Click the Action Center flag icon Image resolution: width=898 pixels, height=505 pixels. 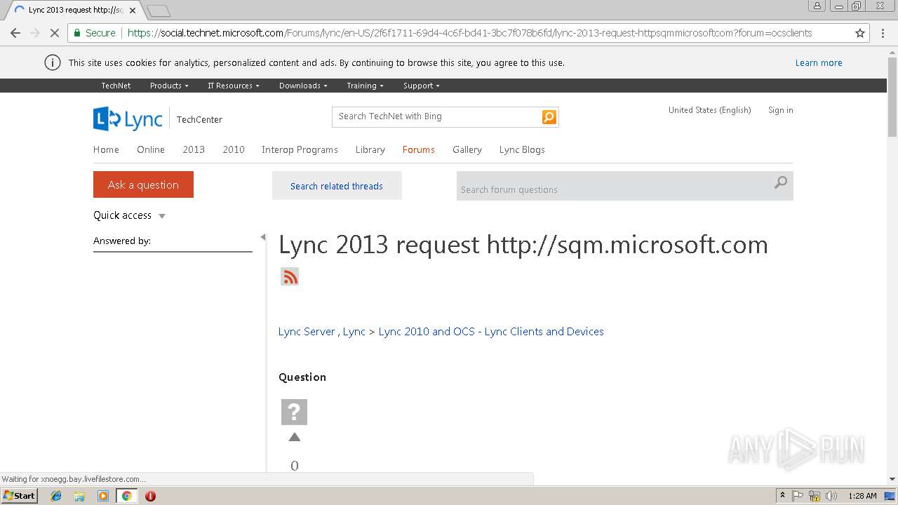pyautogui.click(x=798, y=496)
